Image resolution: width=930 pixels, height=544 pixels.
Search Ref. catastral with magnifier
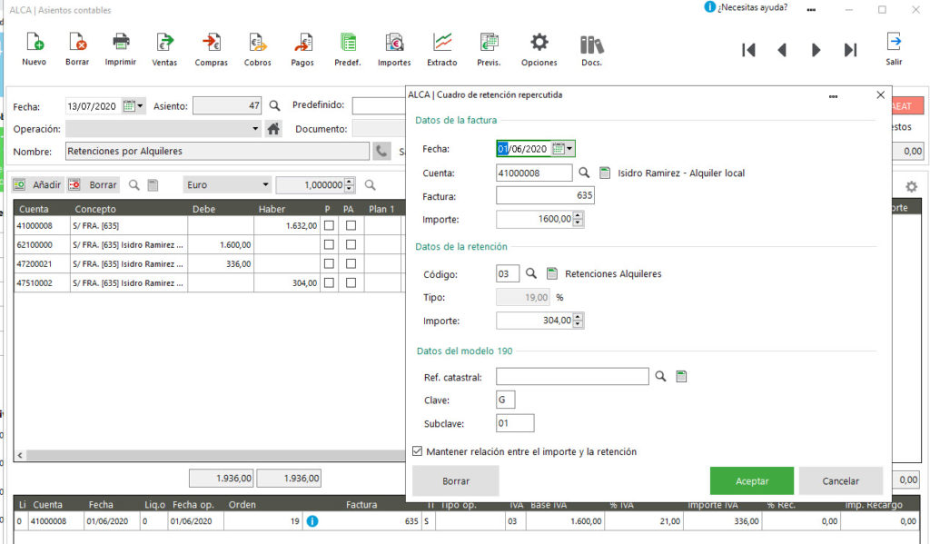click(660, 376)
